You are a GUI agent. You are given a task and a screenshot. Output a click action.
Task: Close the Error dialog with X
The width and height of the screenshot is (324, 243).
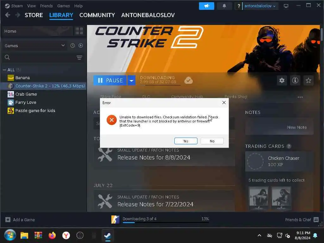[x=224, y=103]
